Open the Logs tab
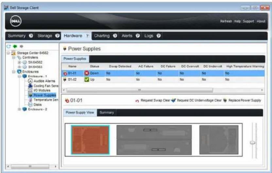The height and width of the screenshot is (173, 272). pos(149,36)
